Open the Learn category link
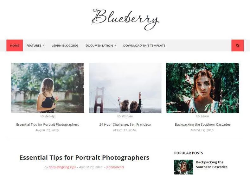Viewport: 250px width, 175px height. coord(205,116)
